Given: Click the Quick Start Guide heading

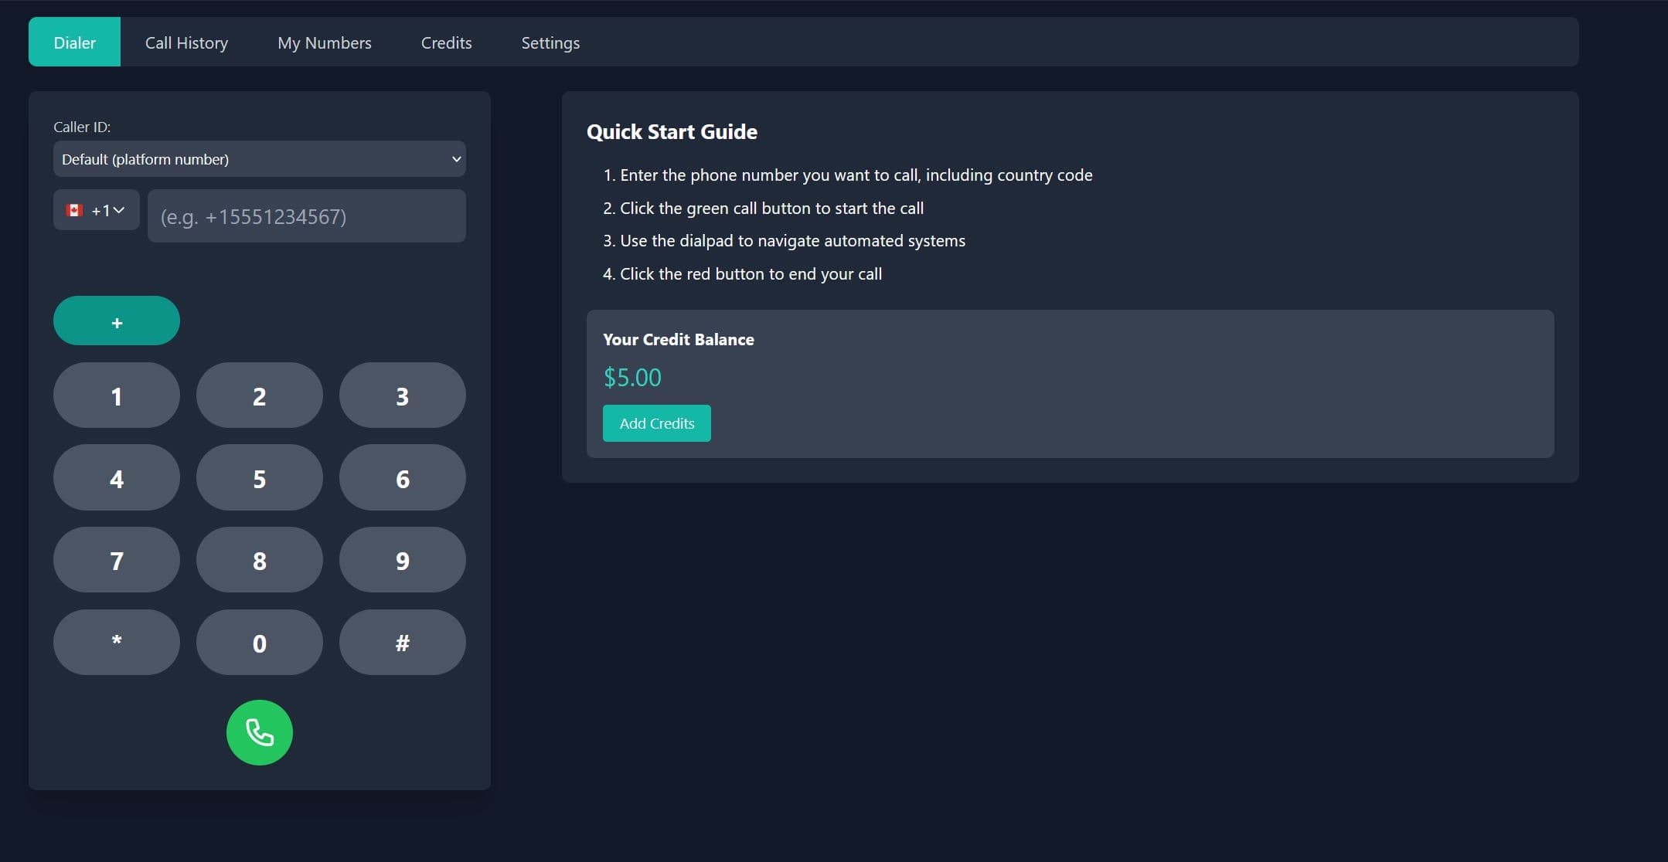Looking at the screenshot, I should pos(672,132).
